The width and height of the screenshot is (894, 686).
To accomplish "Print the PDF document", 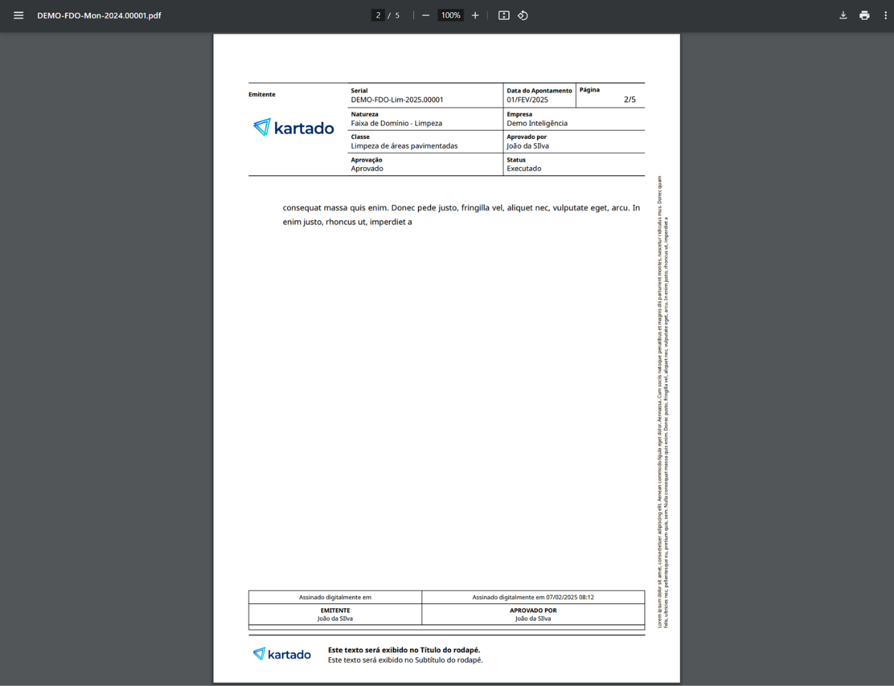I will [x=864, y=15].
